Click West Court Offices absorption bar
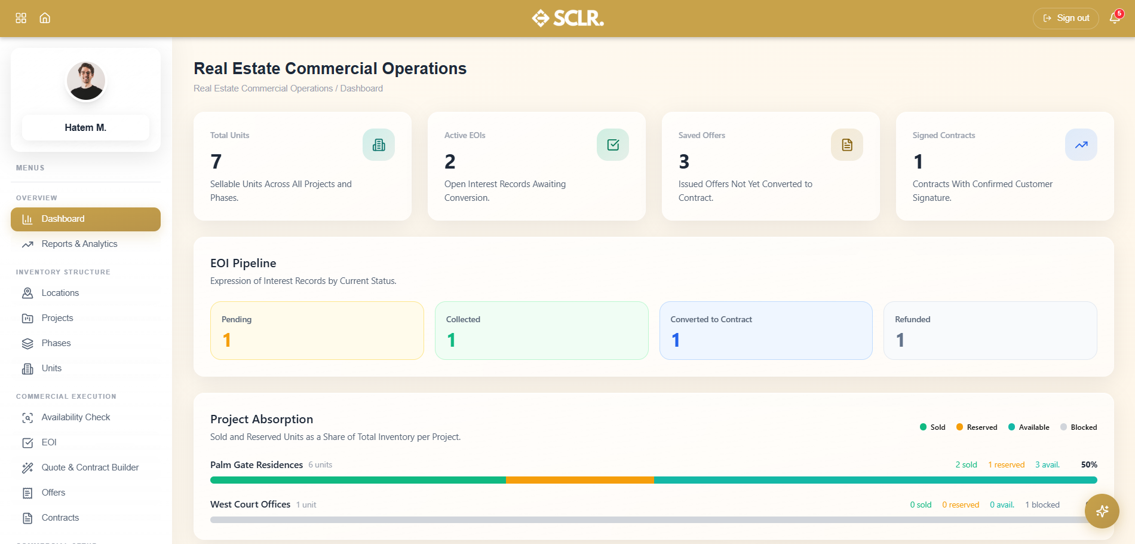1135x544 pixels. (x=654, y=520)
